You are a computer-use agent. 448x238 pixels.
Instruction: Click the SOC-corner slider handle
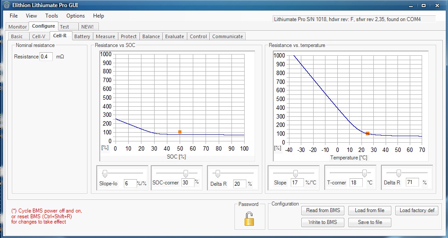186,173
